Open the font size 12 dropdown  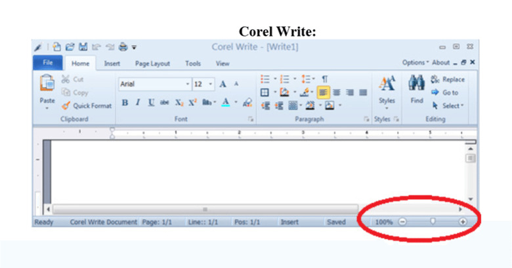click(x=211, y=84)
